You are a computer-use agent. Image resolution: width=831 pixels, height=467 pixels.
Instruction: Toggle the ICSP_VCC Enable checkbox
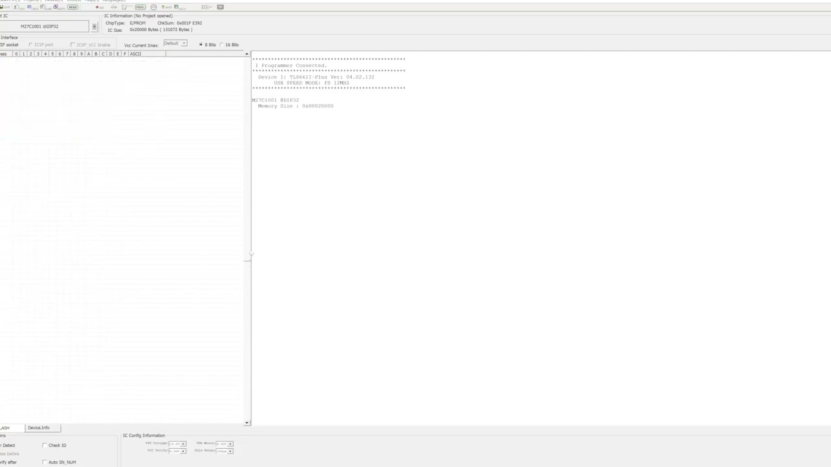[73, 45]
